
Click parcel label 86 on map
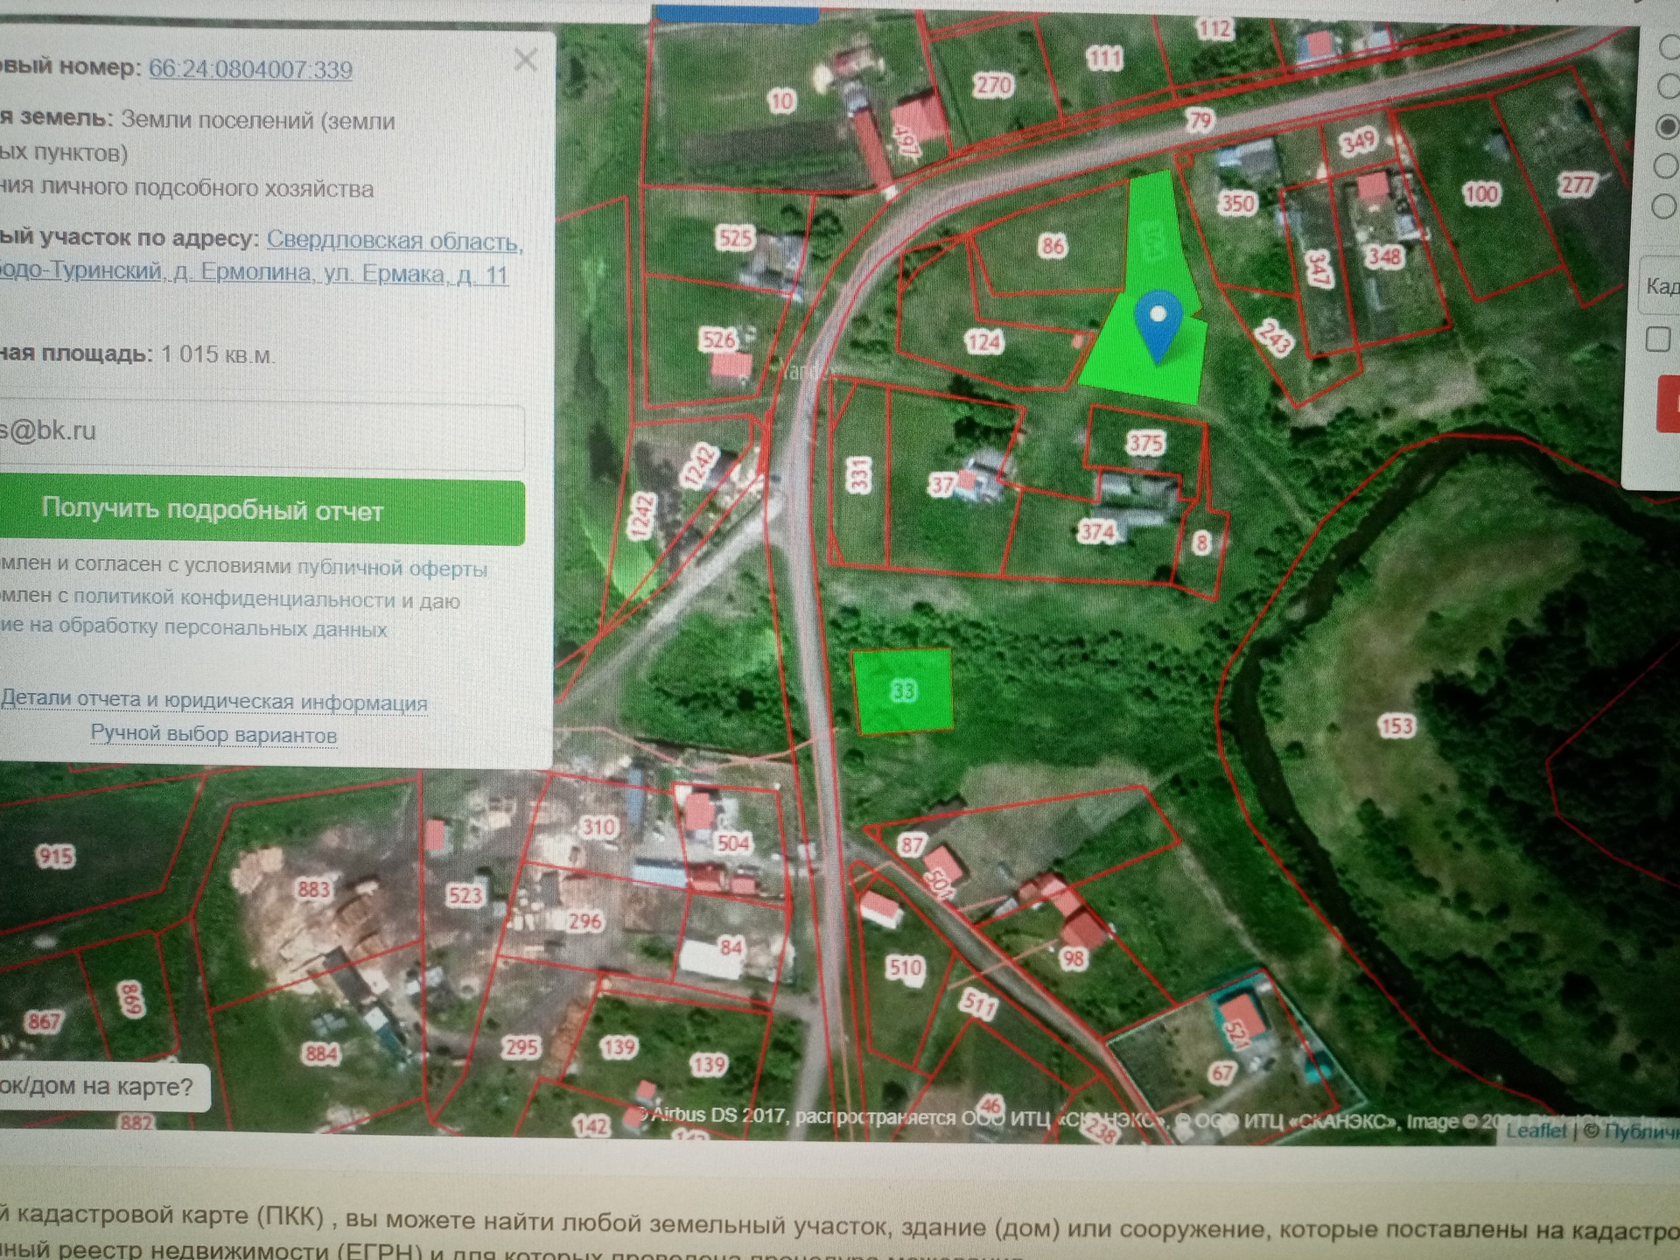[1053, 246]
